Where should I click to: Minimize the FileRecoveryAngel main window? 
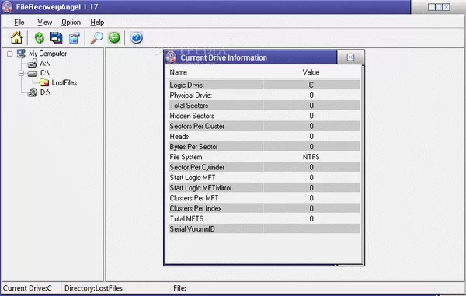(432, 7)
